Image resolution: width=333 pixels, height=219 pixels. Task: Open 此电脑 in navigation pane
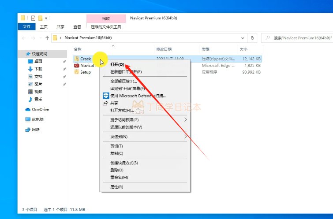point(37,119)
